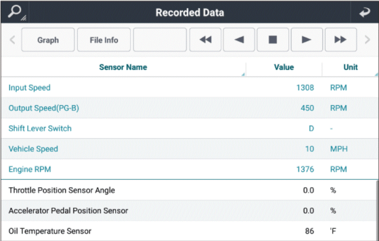The width and height of the screenshot is (379, 241).
Task: Show previous toolbar items with left chevron
Action: tap(12, 40)
